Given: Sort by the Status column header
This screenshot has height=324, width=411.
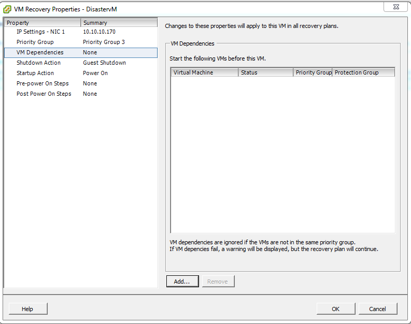Looking at the screenshot, I should click(265, 72).
